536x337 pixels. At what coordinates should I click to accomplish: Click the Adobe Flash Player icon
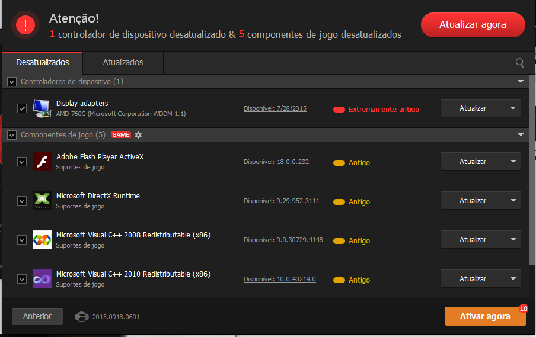[x=42, y=162]
